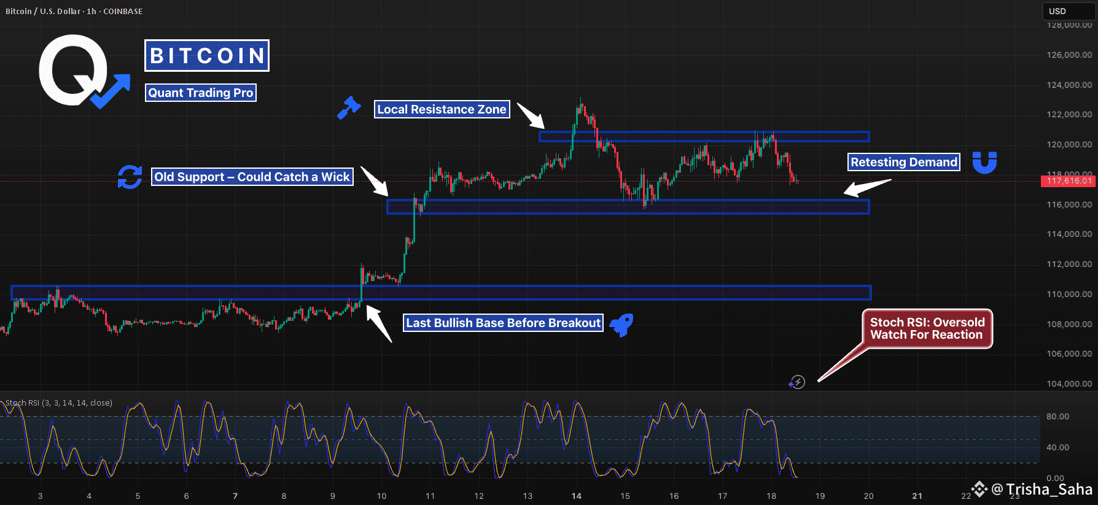The width and height of the screenshot is (1098, 505).
Task: Click the 0.00 level on the Stoch RSI scale
Action: click(x=1055, y=478)
